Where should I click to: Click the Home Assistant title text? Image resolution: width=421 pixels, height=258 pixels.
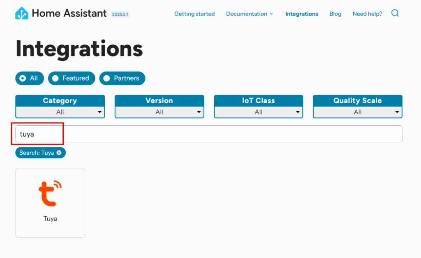click(x=69, y=14)
